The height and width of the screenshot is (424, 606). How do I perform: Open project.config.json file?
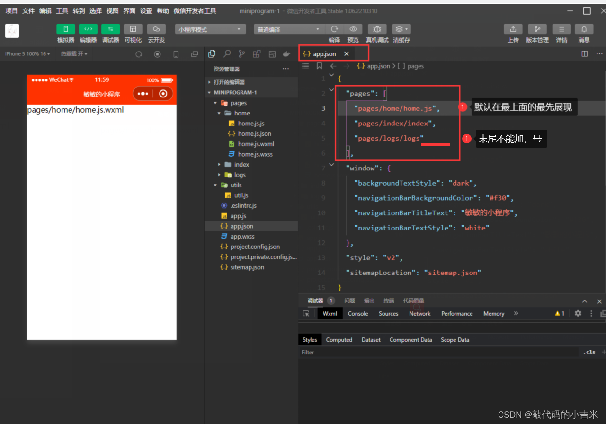pyautogui.click(x=251, y=247)
